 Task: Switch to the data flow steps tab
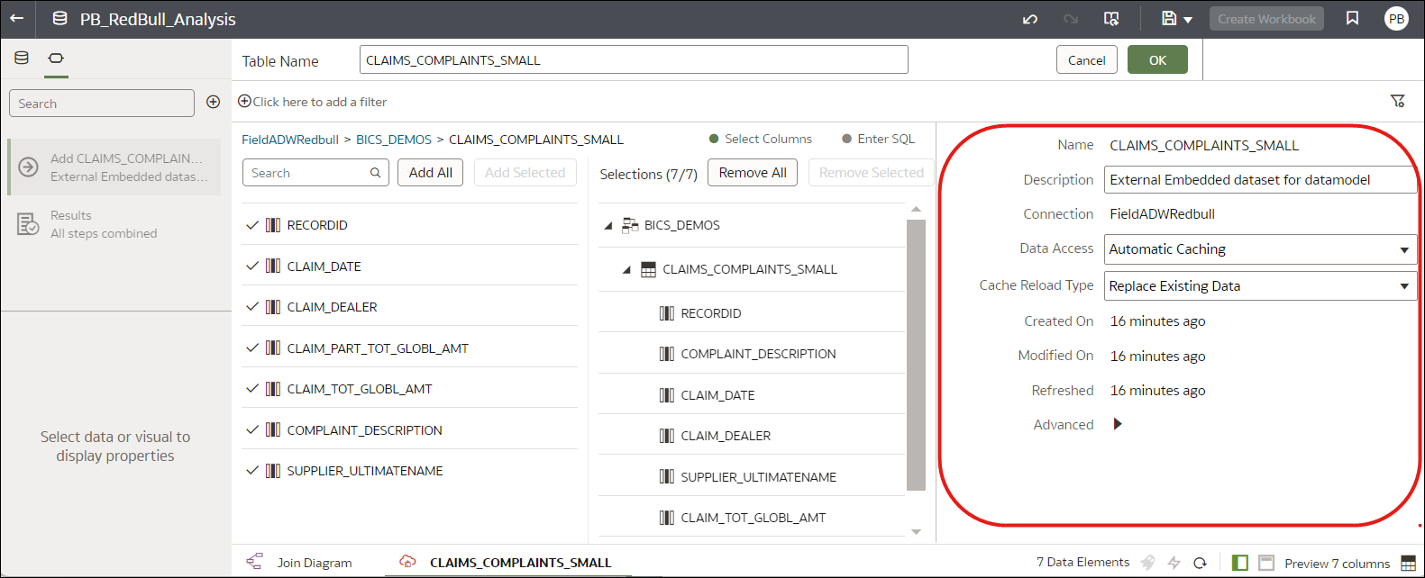pyautogui.click(x=56, y=58)
